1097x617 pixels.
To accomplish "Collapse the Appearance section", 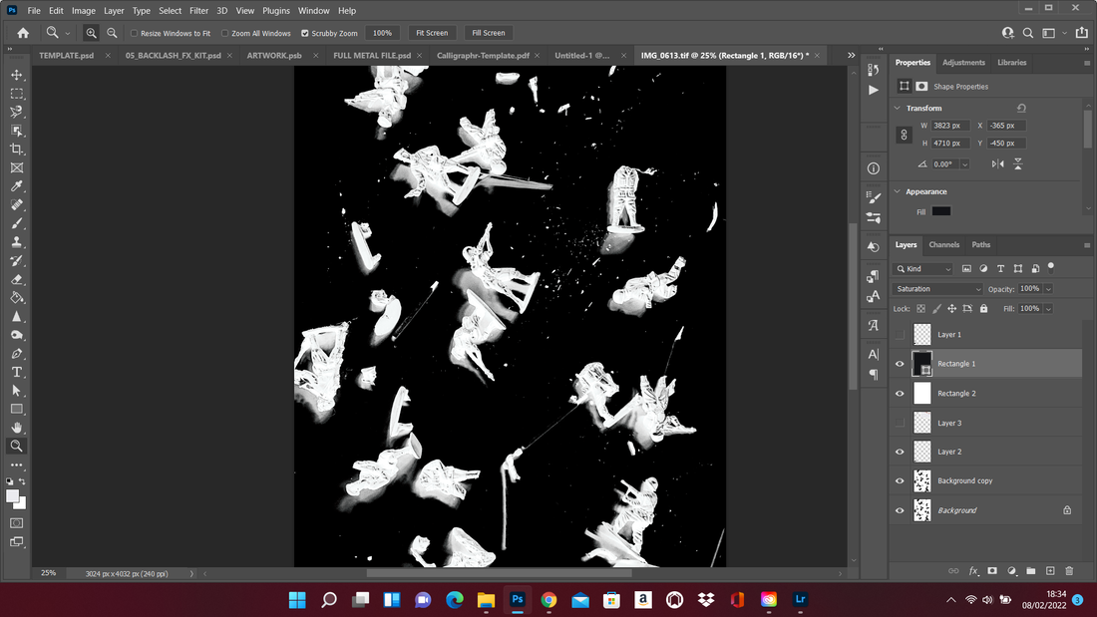I will (x=898, y=191).
